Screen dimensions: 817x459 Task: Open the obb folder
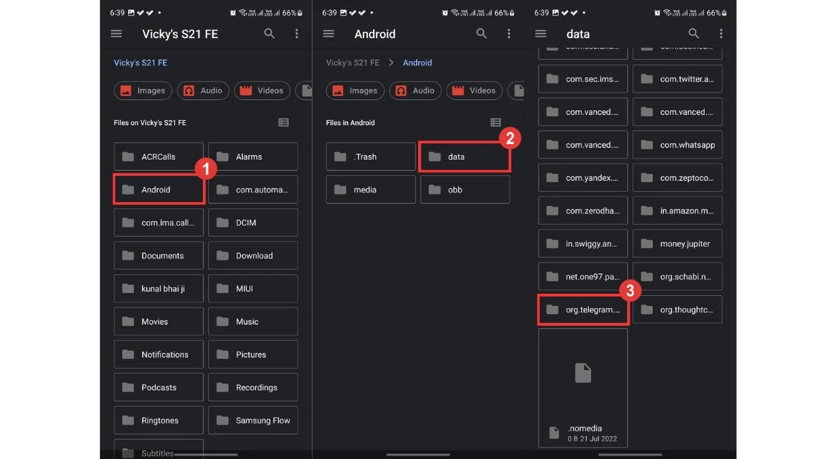pos(465,190)
